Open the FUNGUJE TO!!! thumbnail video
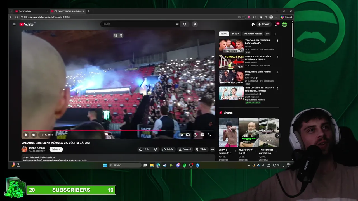The image size is (358, 201). tap(231, 62)
